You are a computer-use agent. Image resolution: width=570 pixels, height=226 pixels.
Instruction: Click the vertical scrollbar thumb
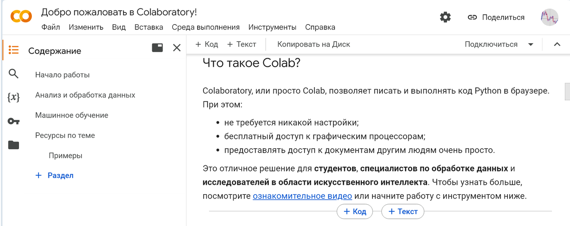tap(567, 92)
